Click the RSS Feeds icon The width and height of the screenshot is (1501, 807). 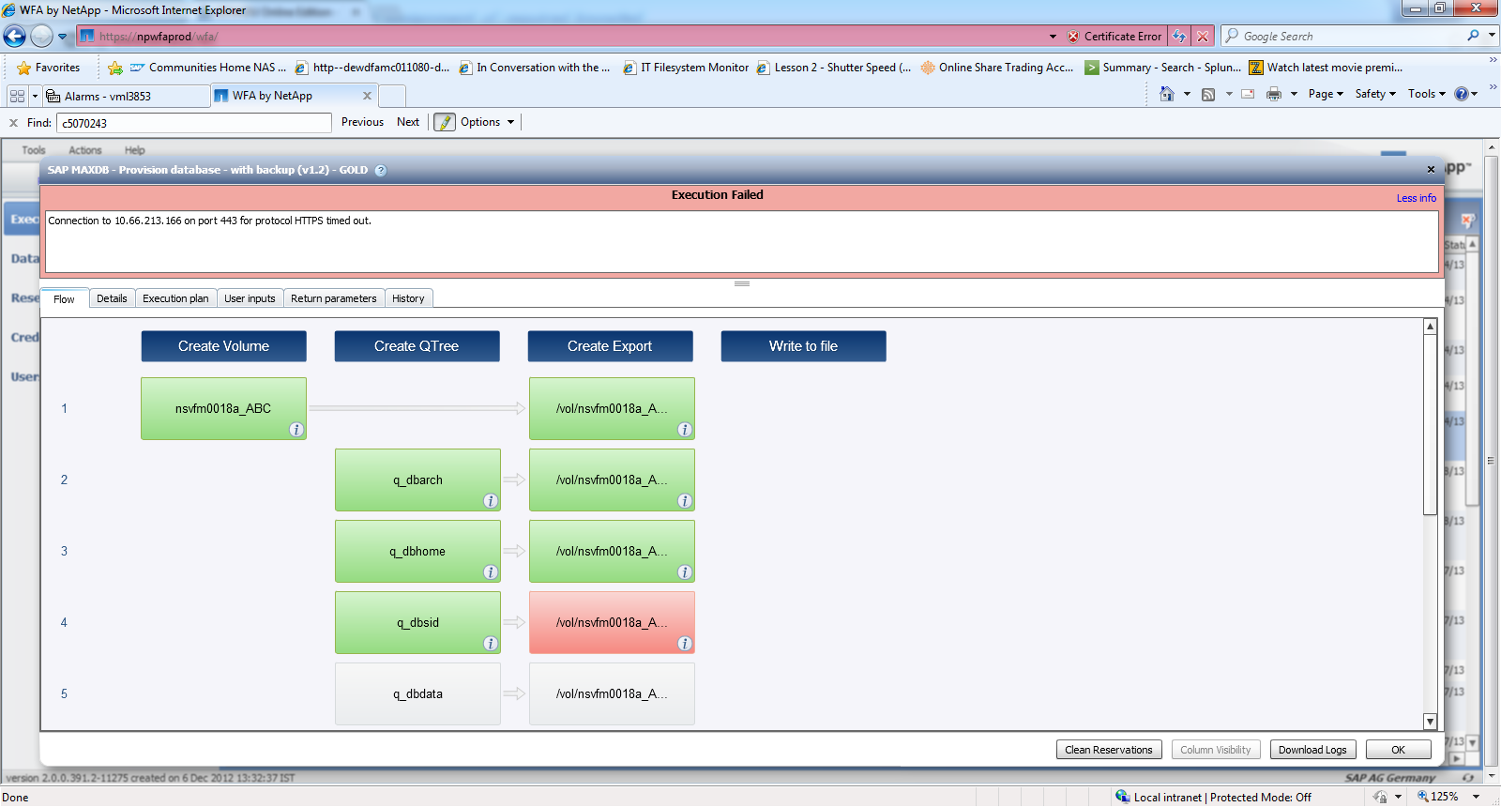tap(1208, 94)
